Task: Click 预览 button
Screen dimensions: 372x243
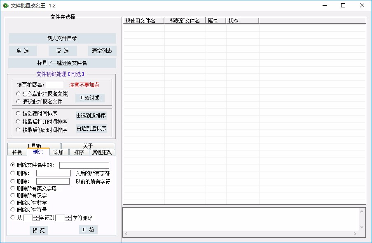Action: tap(39, 230)
